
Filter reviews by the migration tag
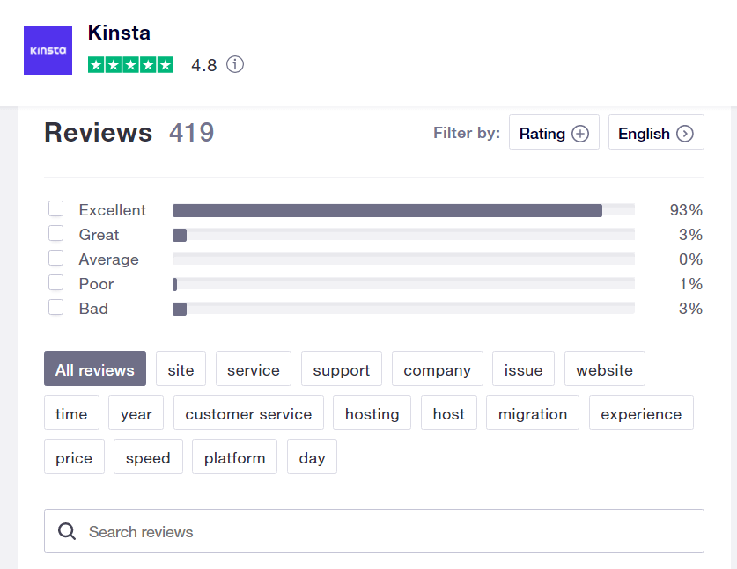pos(533,413)
